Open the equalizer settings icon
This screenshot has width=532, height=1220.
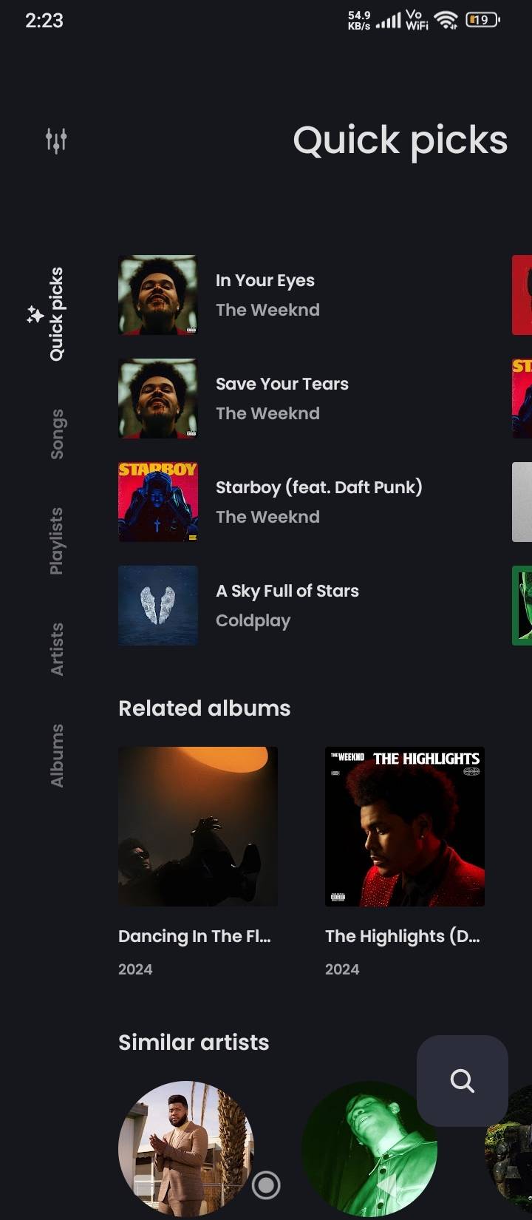click(x=56, y=140)
